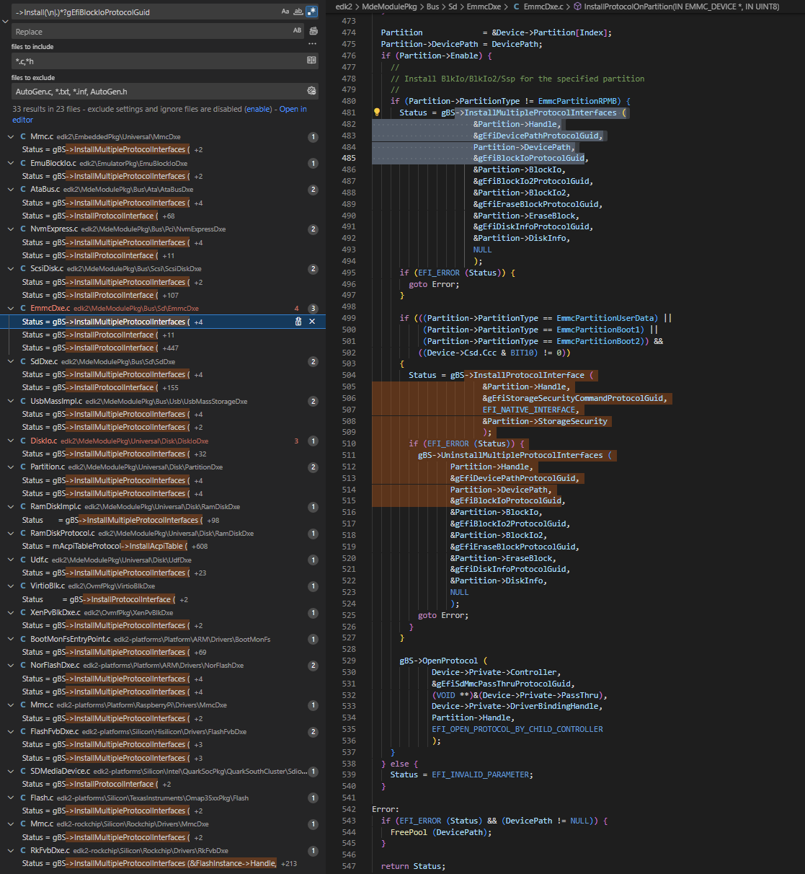Image resolution: width=805 pixels, height=874 pixels.
Task: Select the RamDiskImpl.c file row
Action: pyautogui.click(x=163, y=507)
